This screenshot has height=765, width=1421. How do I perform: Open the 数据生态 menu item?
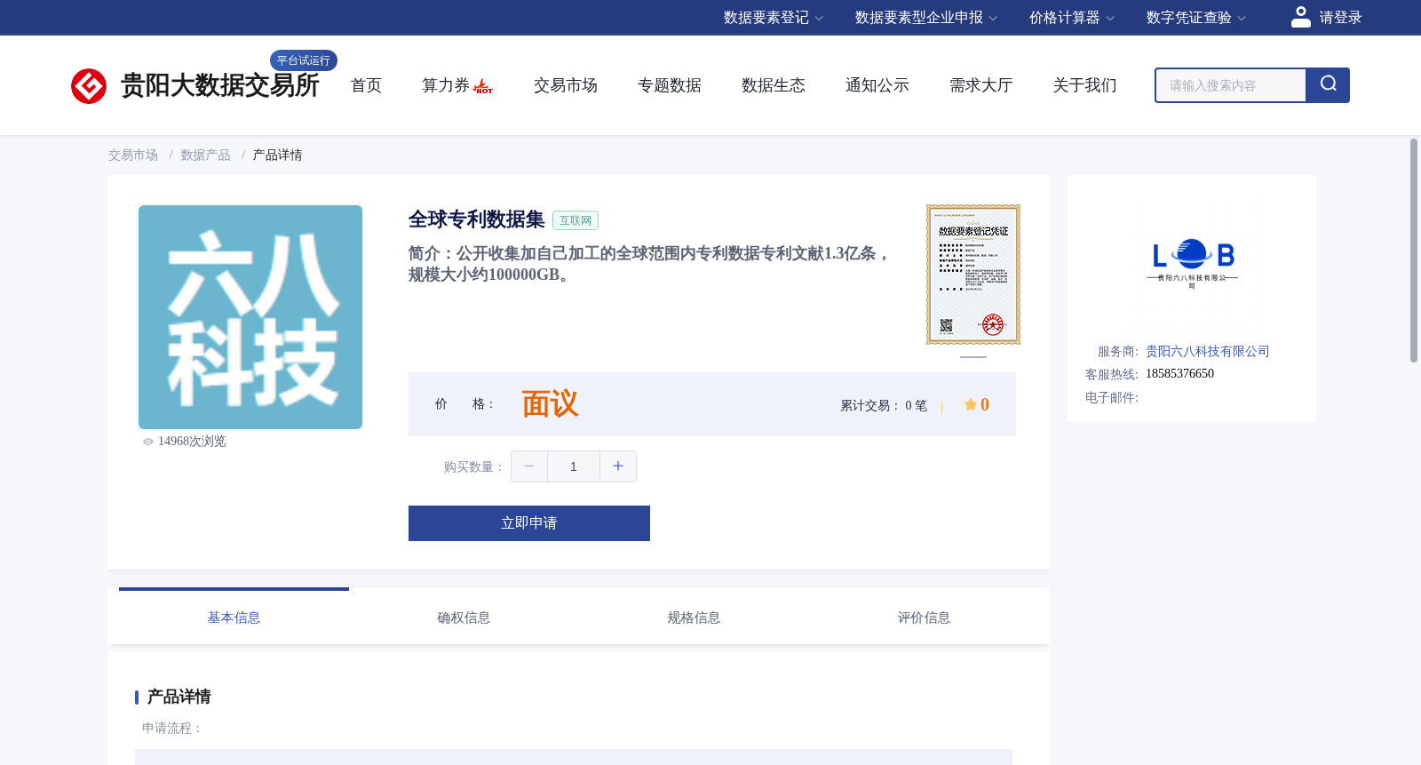click(x=774, y=85)
